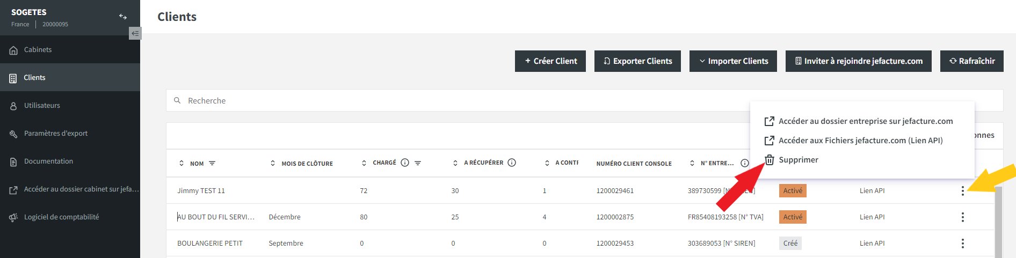Open Paramètres d'export in the sidebar
Image resolution: width=1016 pixels, height=258 pixels.
(70, 133)
